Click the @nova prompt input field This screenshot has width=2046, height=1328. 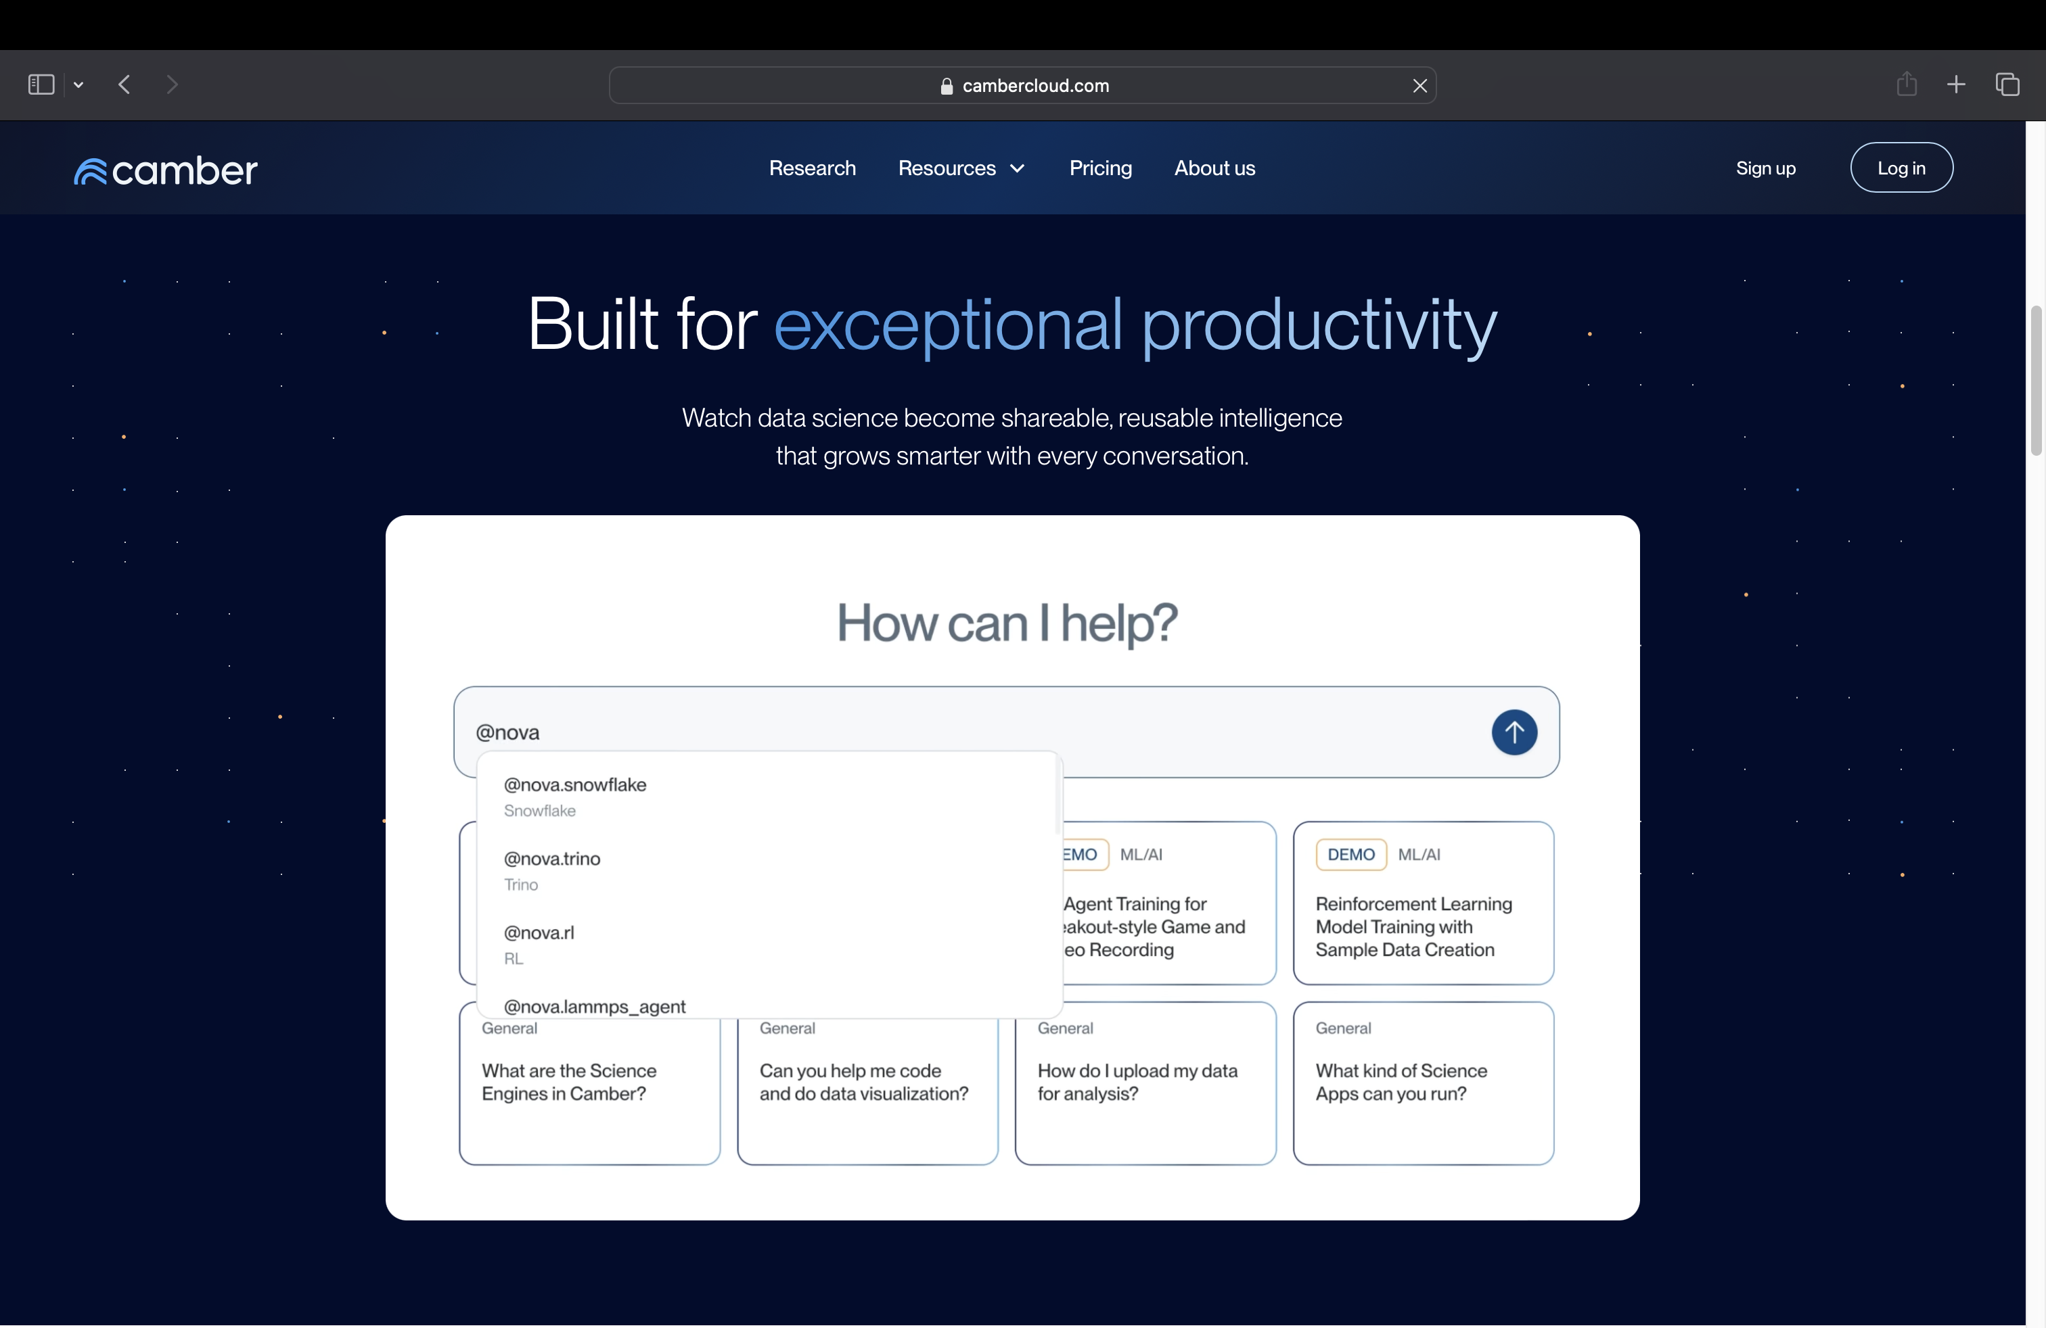pyautogui.click(x=946, y=733)
